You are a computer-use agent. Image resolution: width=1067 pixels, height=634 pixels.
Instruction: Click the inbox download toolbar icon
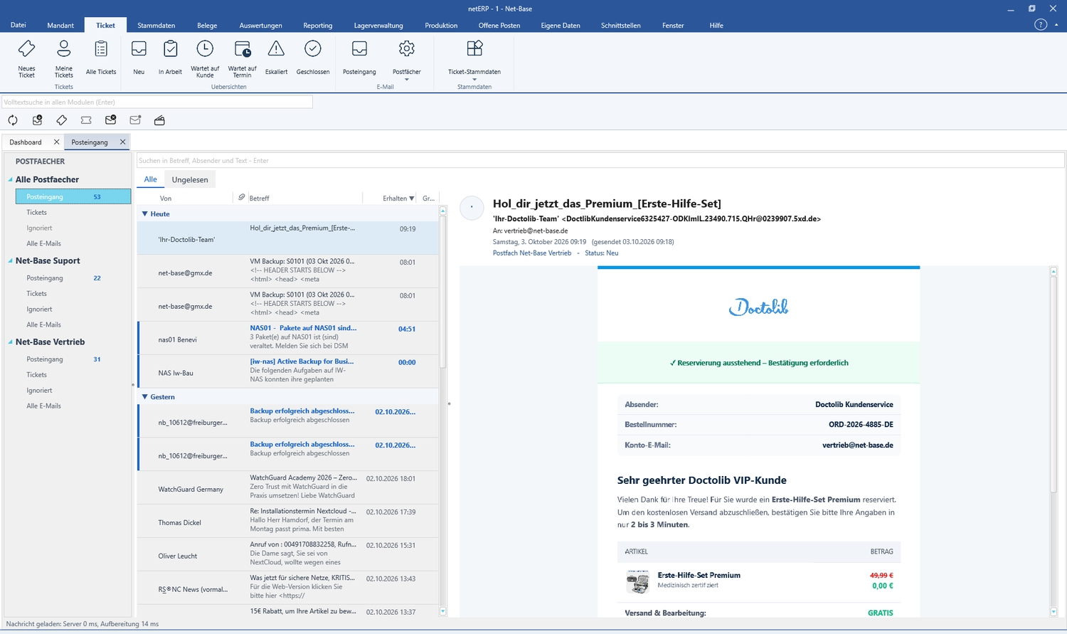coord(37,120)
